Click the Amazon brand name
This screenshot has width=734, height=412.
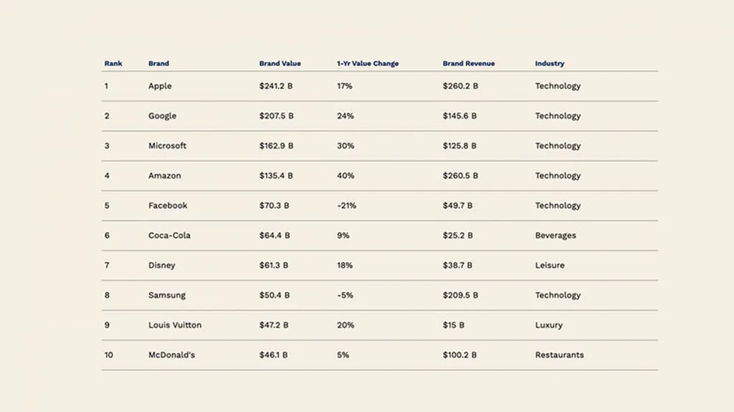coord(164,176)
